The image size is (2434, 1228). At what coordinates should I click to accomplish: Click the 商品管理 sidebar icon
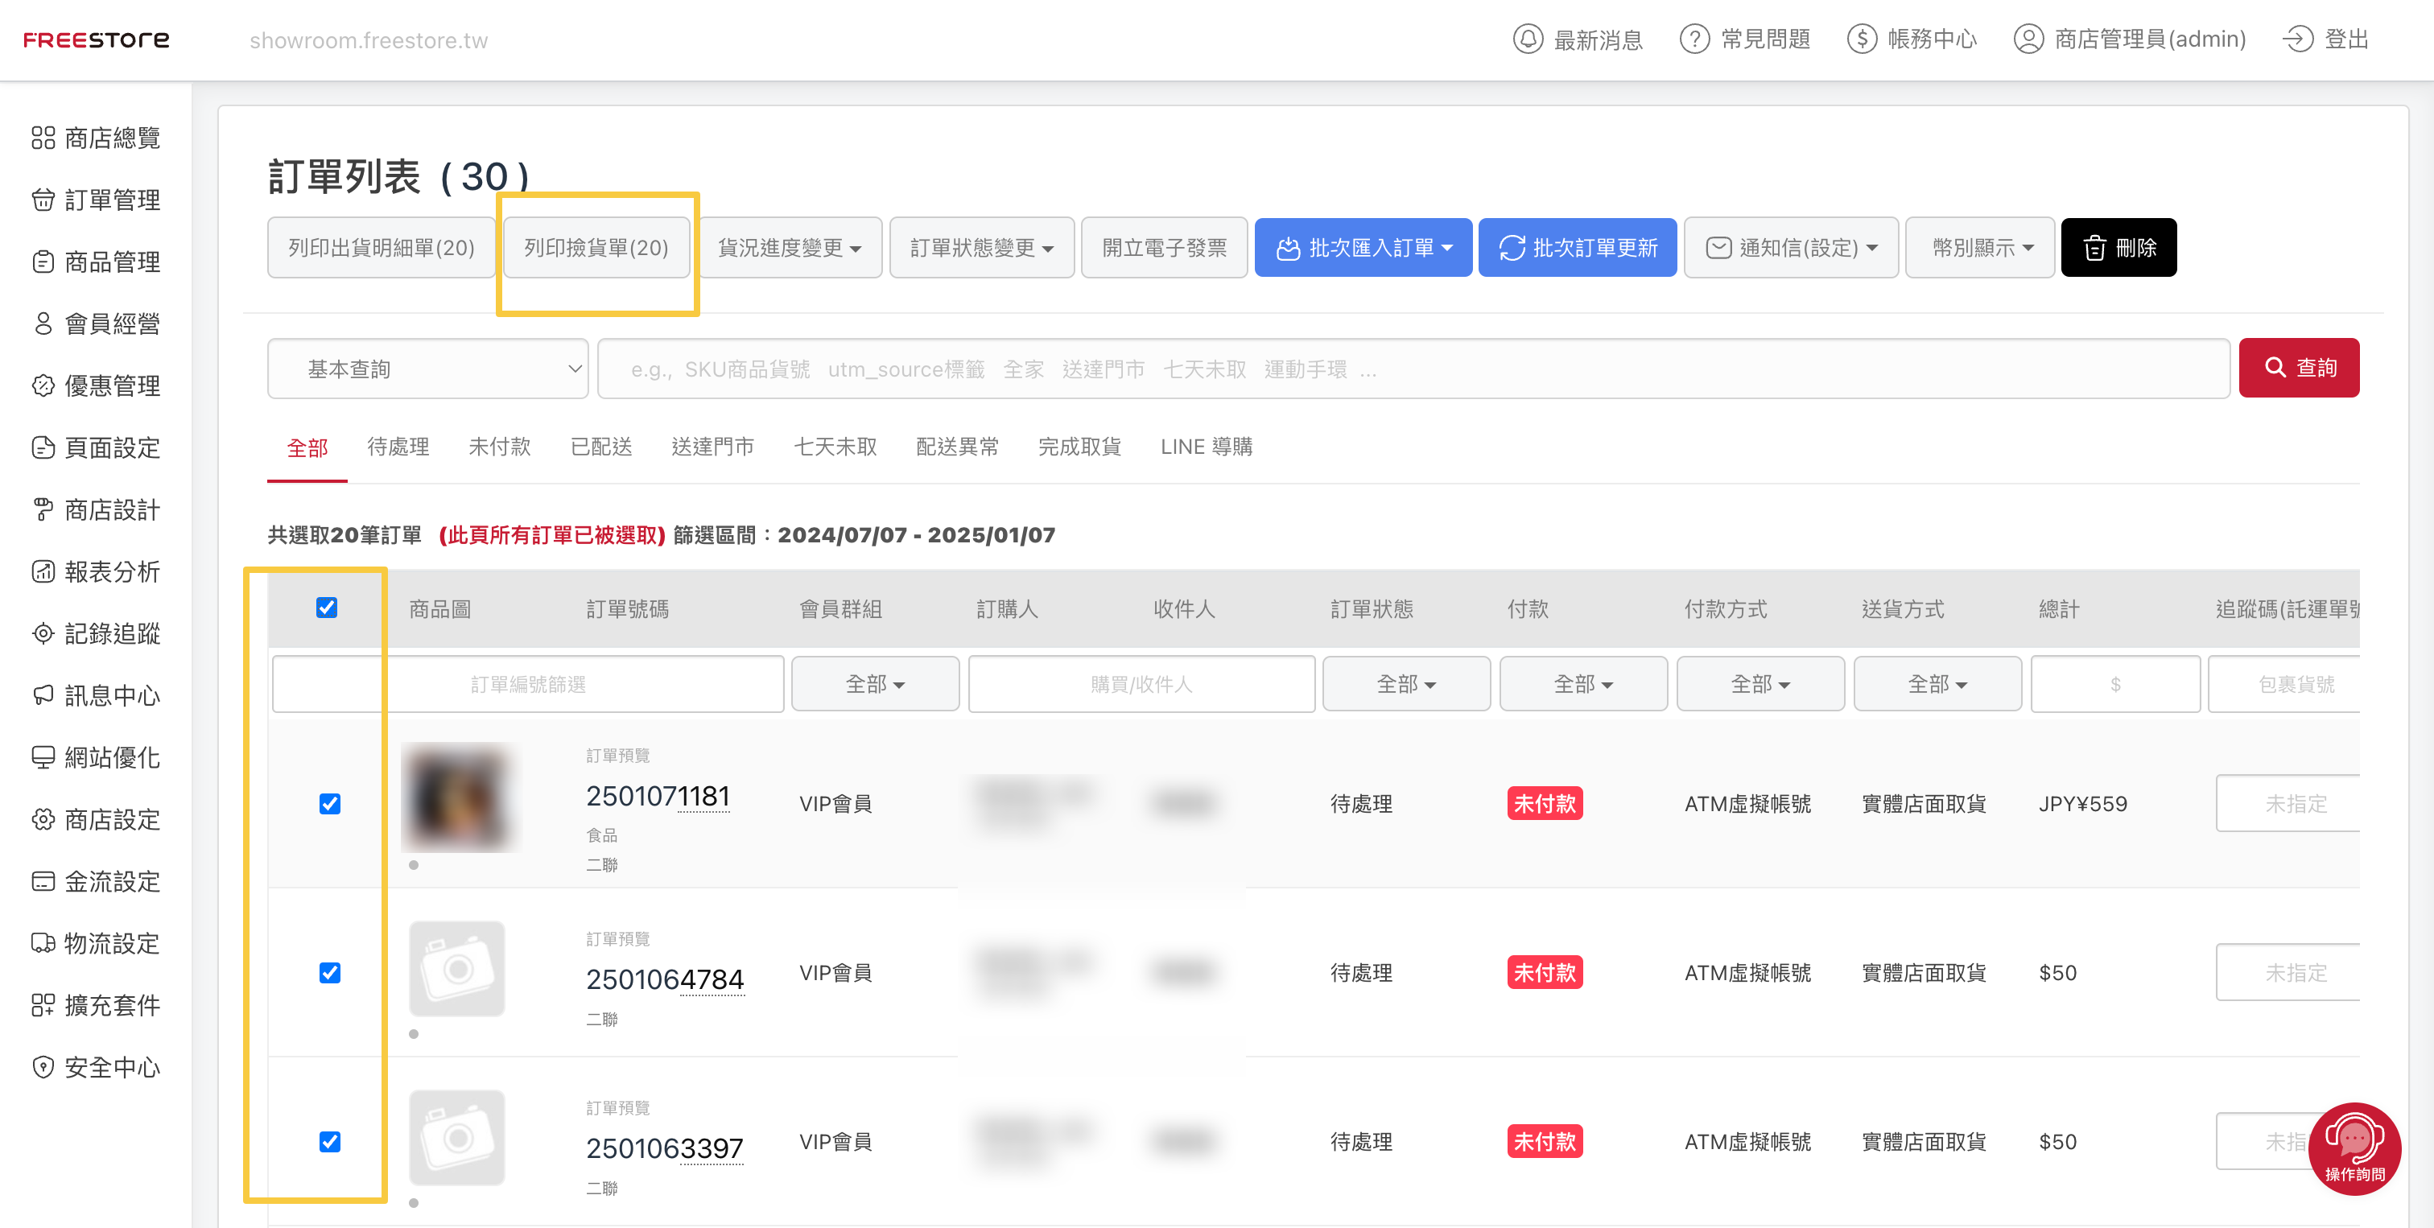[43, 262]
